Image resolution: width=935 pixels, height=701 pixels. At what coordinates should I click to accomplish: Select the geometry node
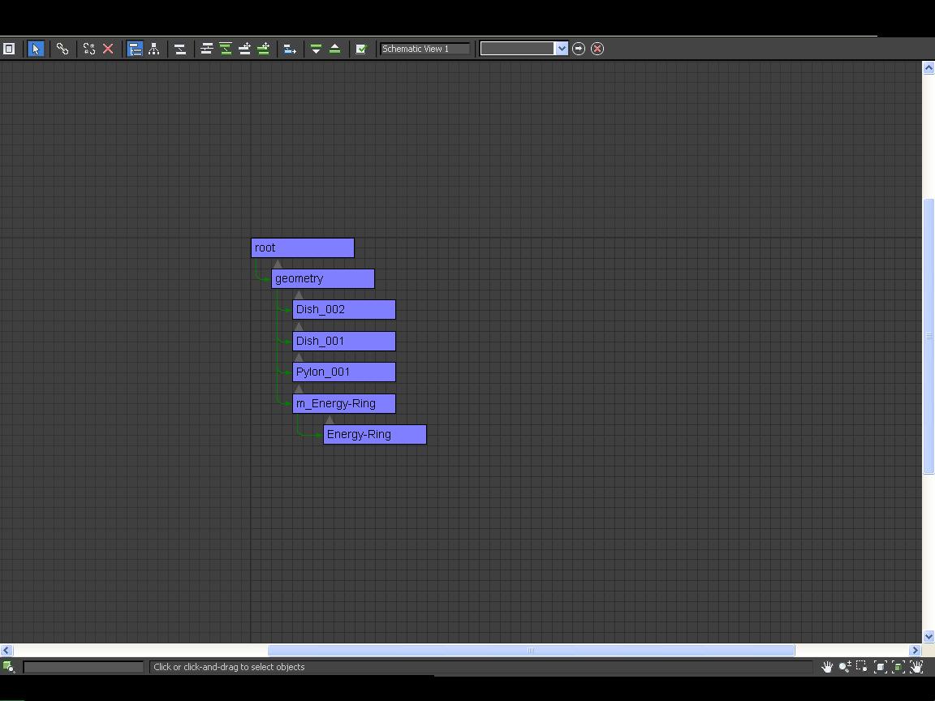coord(322,278)
